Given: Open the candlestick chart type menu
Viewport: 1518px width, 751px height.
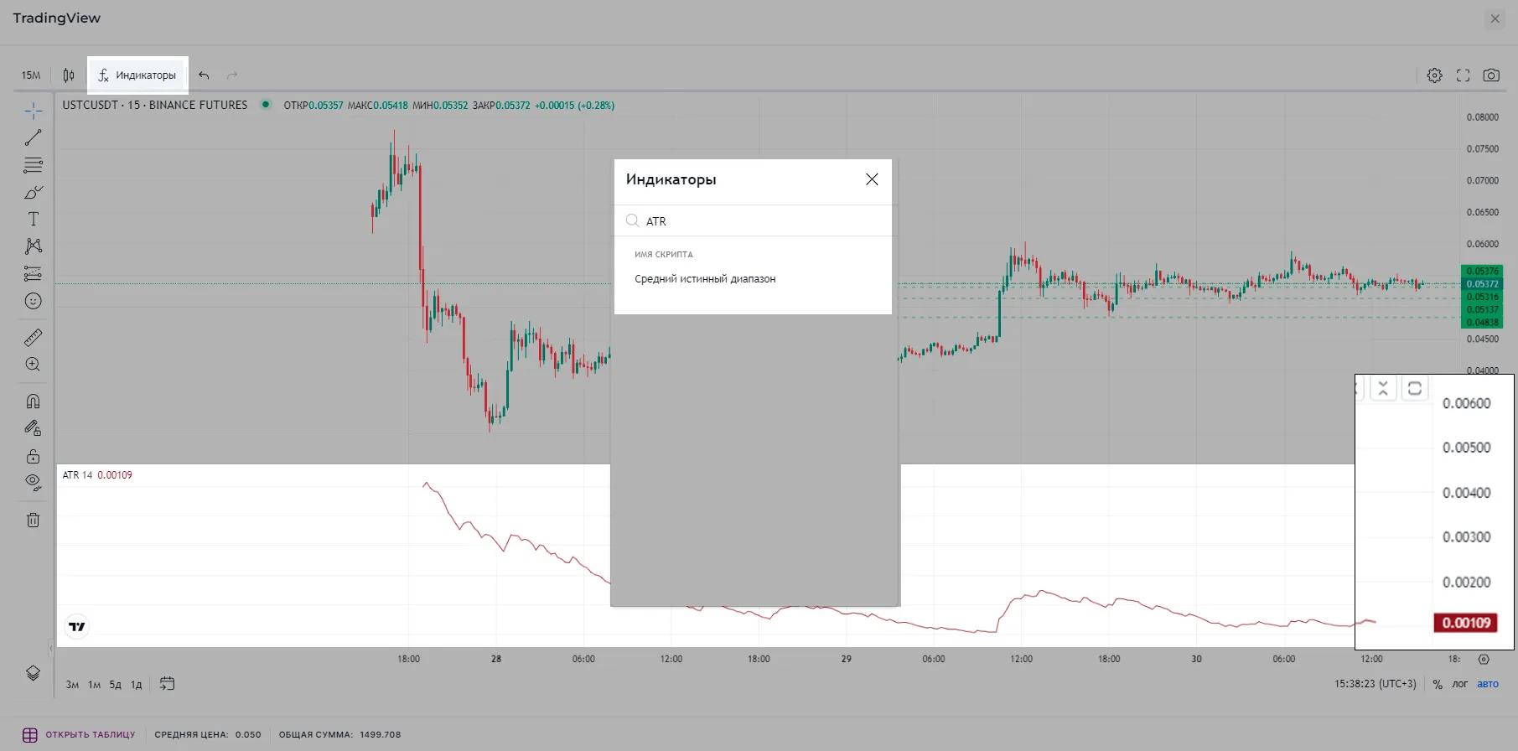Looking at the screenshot, I should [69, 75].
